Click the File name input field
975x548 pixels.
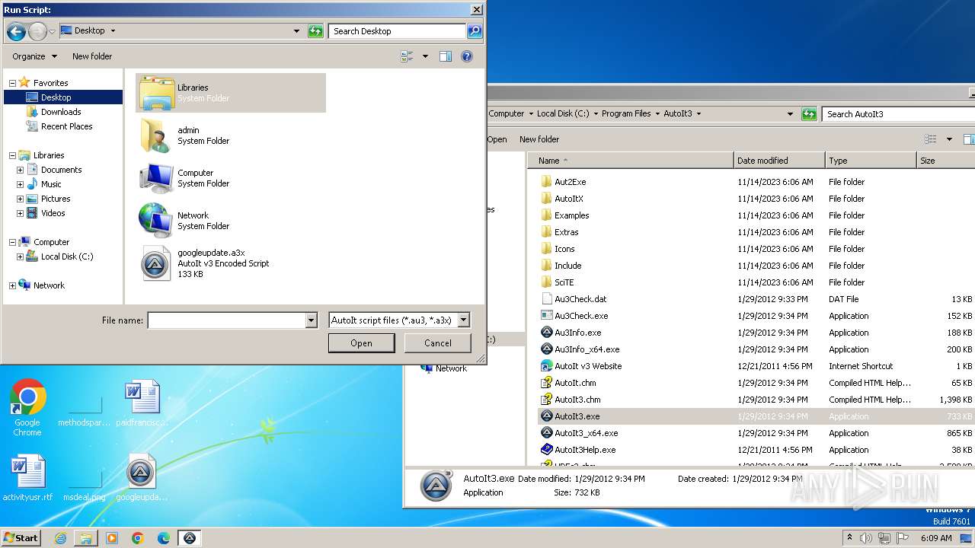226,320
